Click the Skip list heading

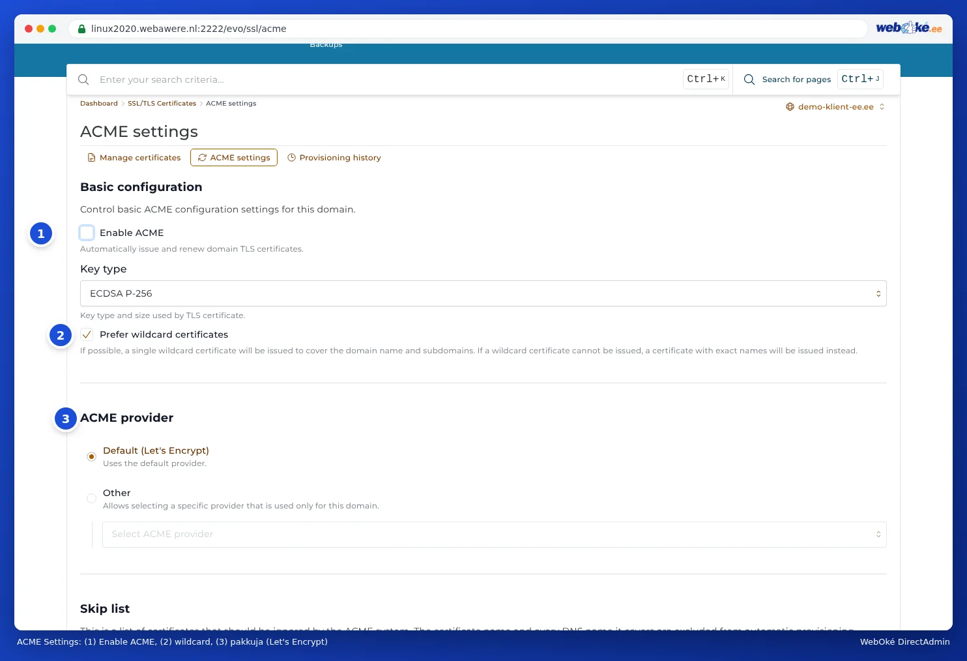(105, 609)
